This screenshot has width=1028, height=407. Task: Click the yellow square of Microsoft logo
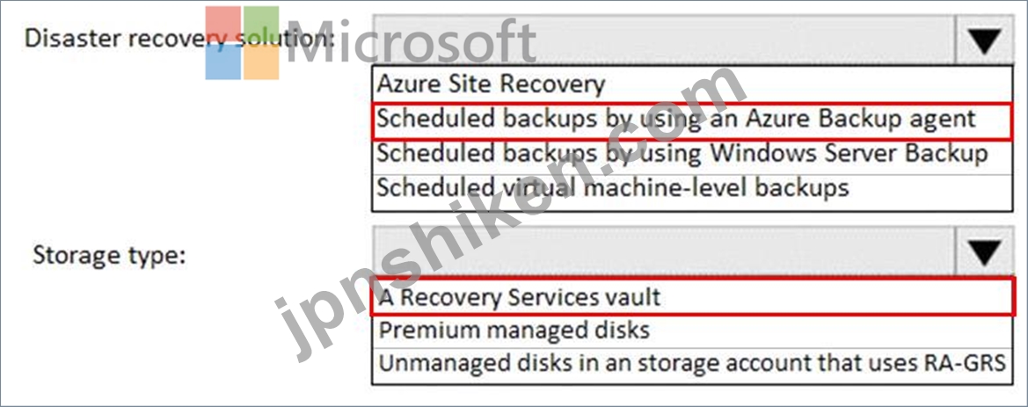tap(261, 62)
